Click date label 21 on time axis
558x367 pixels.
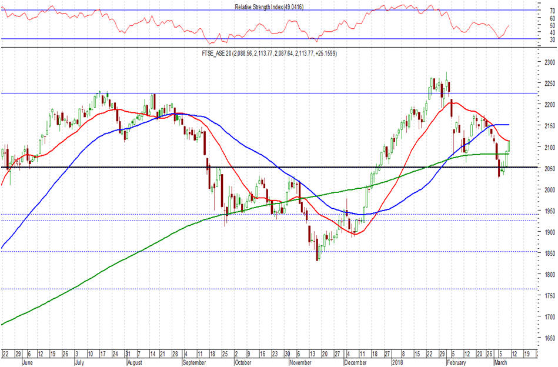(162, 354)
